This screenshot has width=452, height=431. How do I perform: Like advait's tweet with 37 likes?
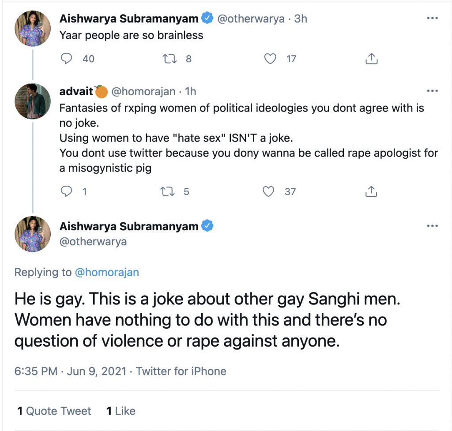[268, 191]
